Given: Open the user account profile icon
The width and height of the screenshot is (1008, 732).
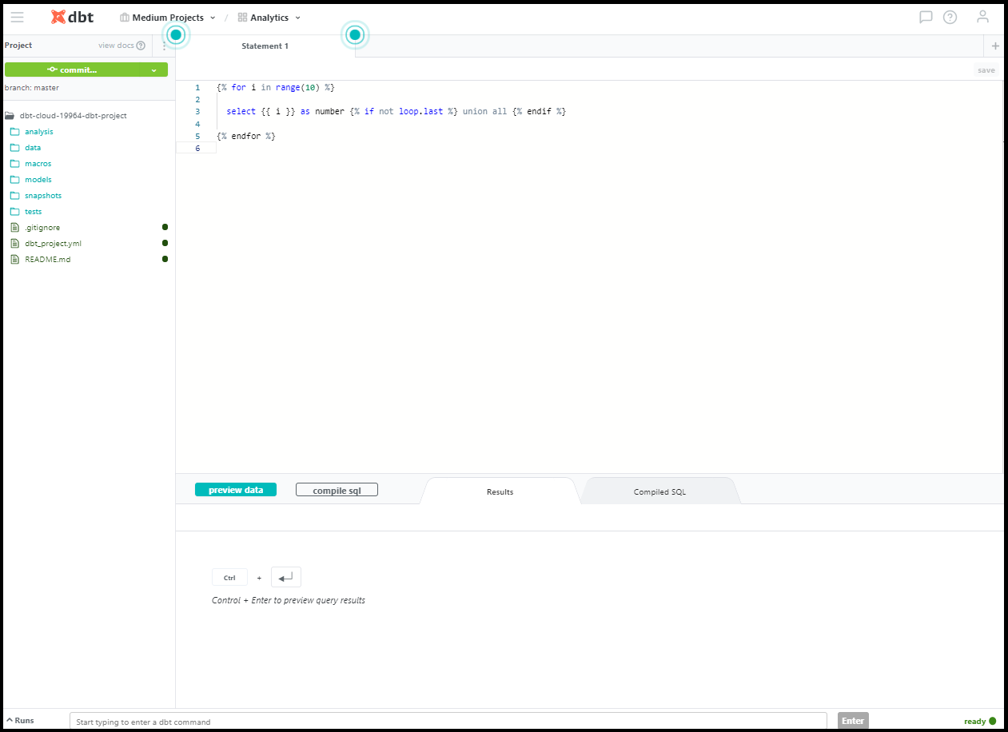Looking at the screenshot, I should [x=983, y=17].
